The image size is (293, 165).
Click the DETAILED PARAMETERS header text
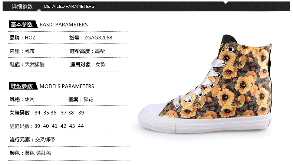coord(69,6)
